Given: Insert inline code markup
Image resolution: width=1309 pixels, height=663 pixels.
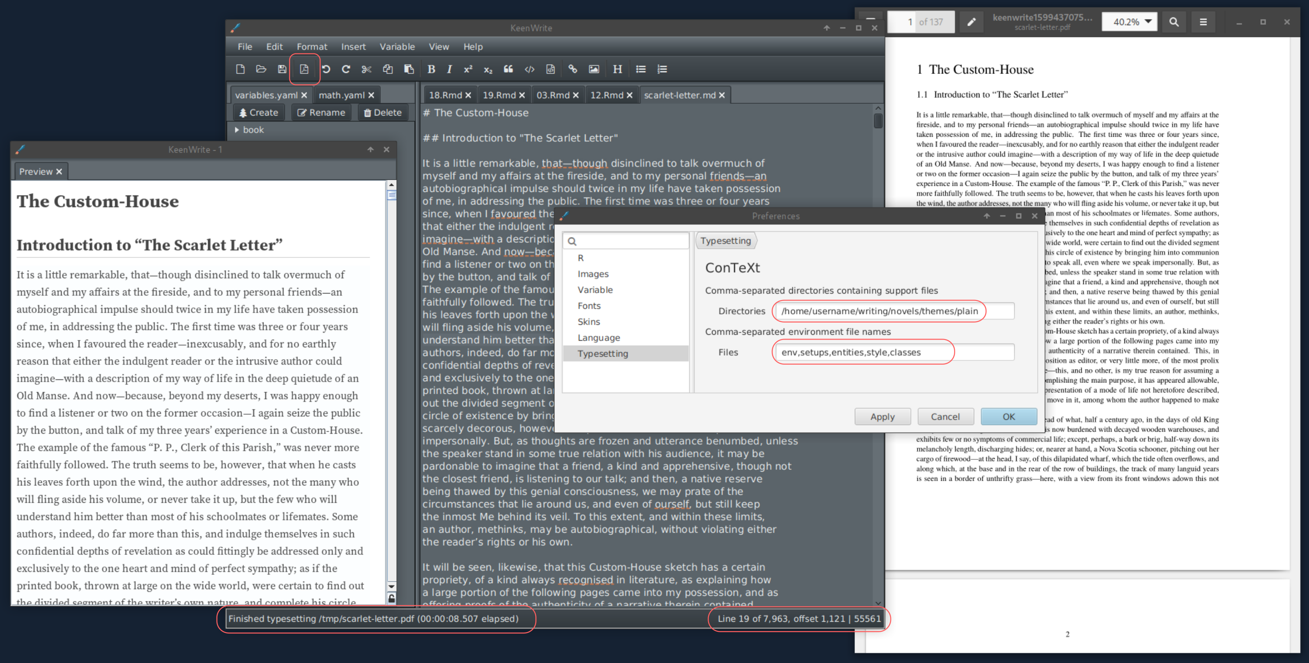Looking at the screenshot, I should 530,69.
